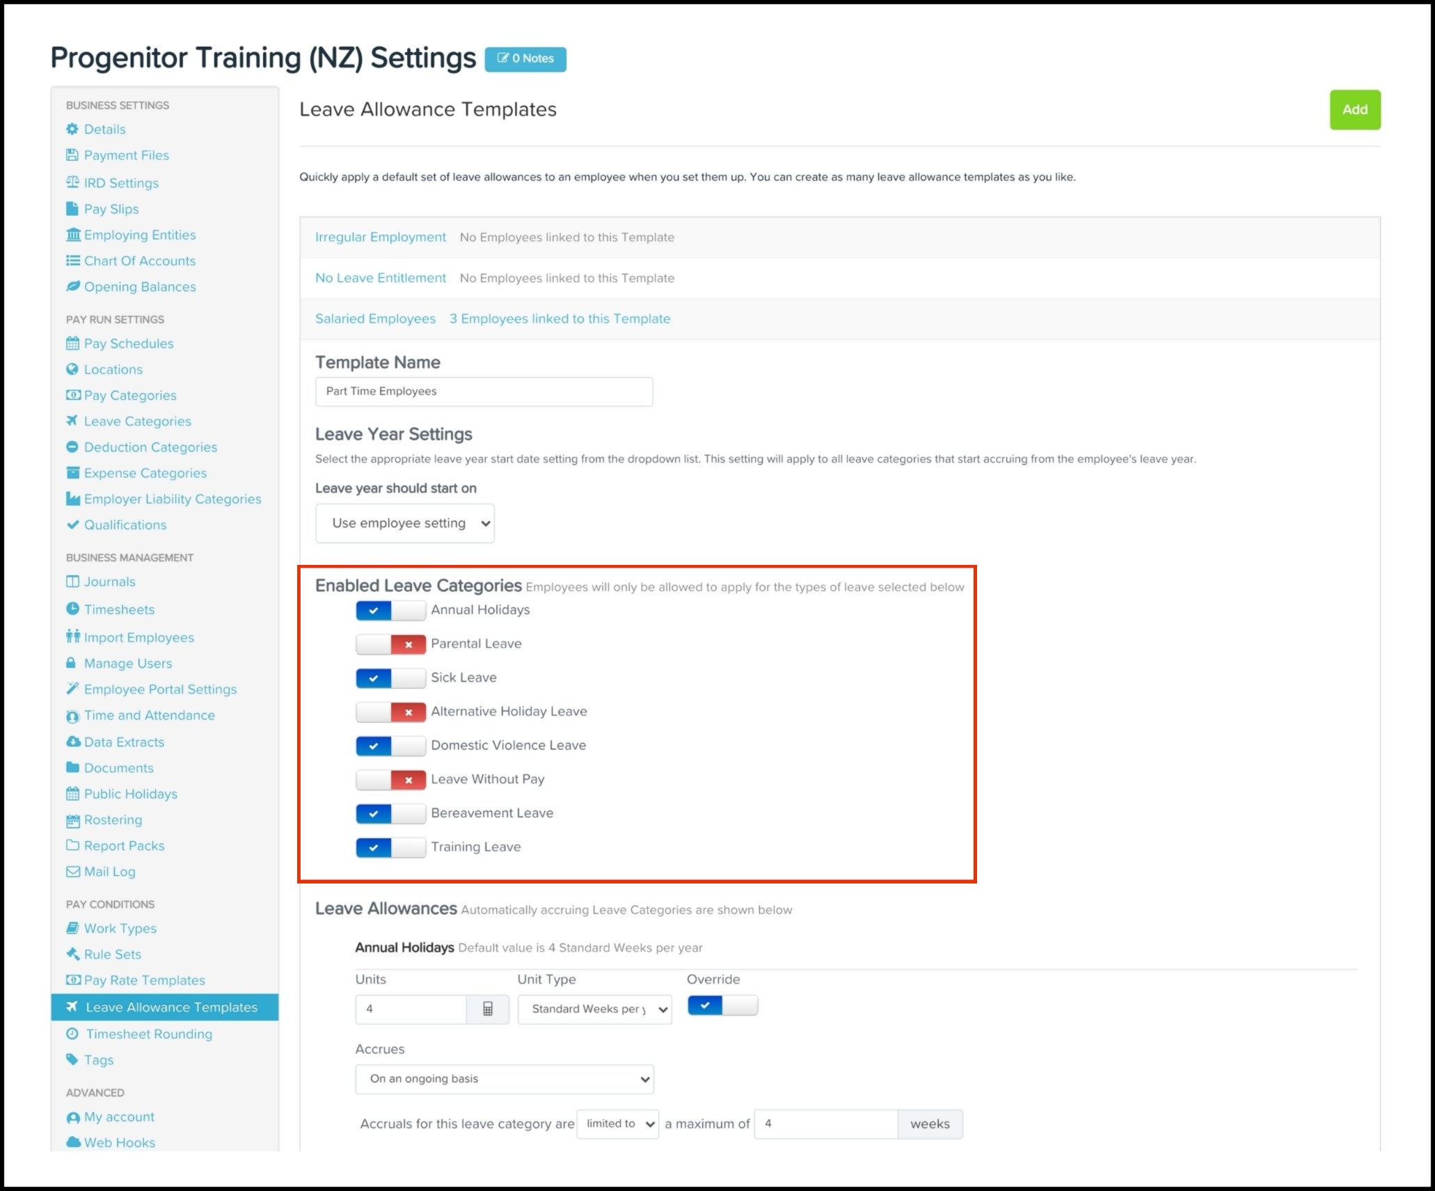1435x1191 pixels.
Task: Enable the Parental Leave toggle
Action: tap(390, 644)
